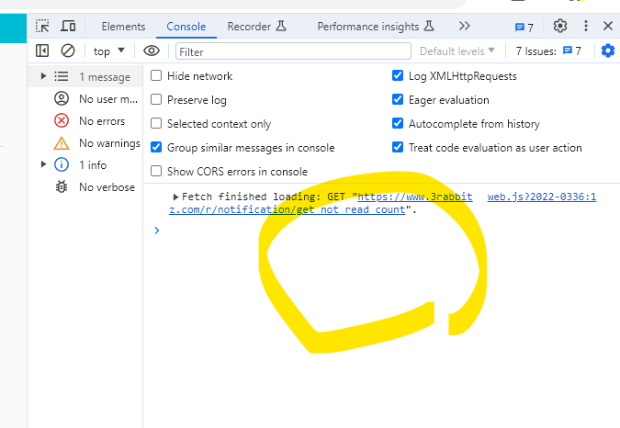Switch to the Elements tab
Viewport: 620px width, 428px height.
click(x=123, y=27)
